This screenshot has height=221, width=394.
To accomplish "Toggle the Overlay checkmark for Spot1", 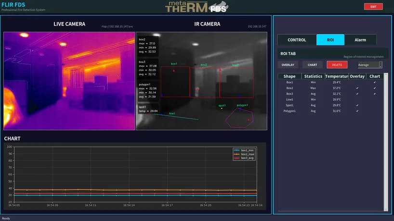I will pos(357,105).
